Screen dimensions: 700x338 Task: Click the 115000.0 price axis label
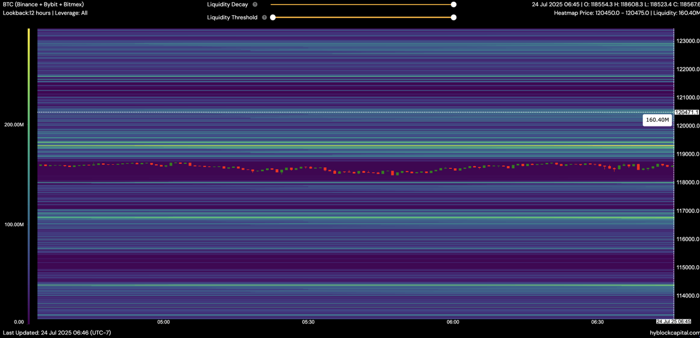point(688,267)
